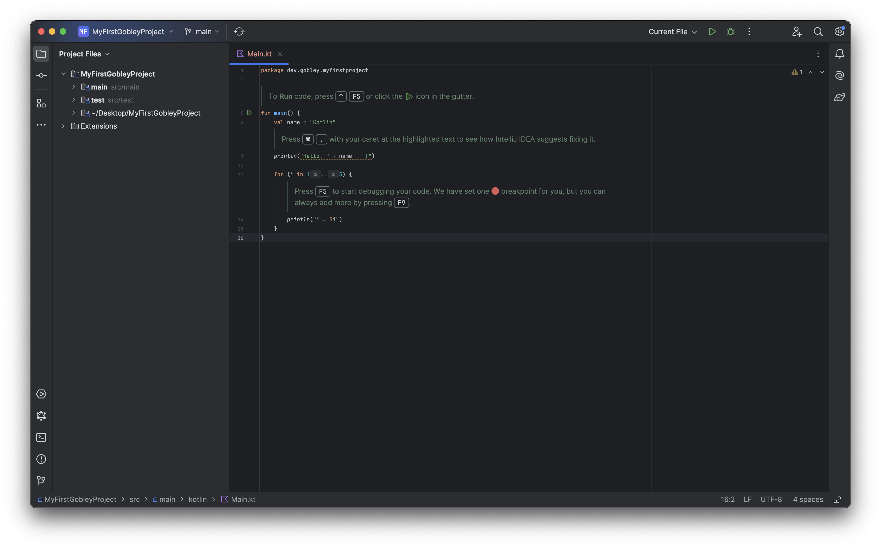
Task: Click the inlay hint before 5 in range
Action: click(333, 174)
